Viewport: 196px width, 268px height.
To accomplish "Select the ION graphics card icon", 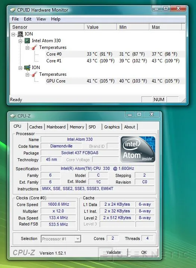I will click(x=27, y=68).
